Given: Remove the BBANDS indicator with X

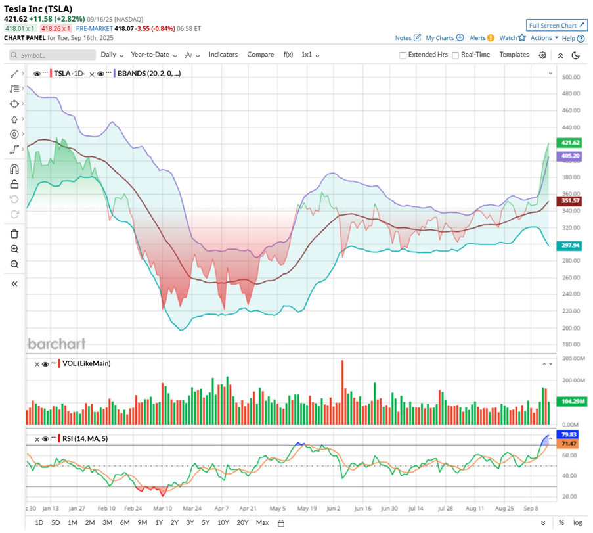Looking at the screenshot, I should point(91,74).
